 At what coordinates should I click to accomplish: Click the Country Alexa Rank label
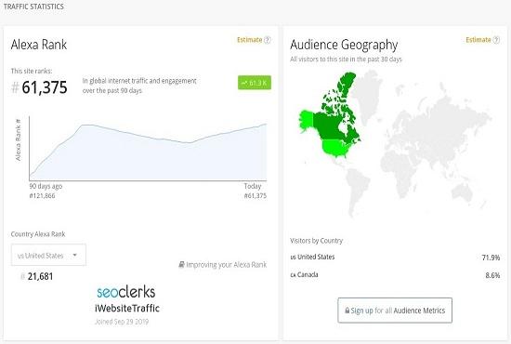38,234
